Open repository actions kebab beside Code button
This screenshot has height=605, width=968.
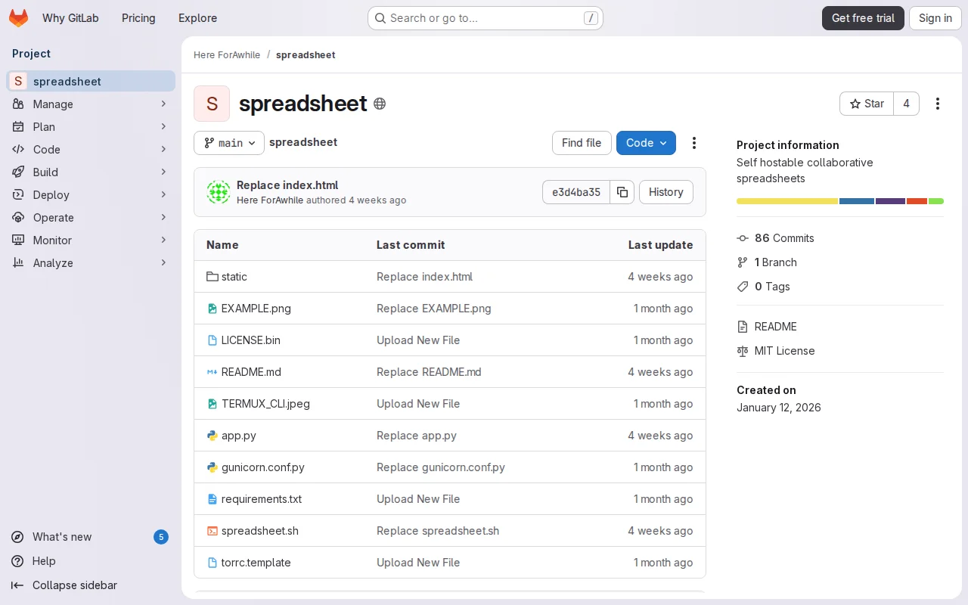694,143
